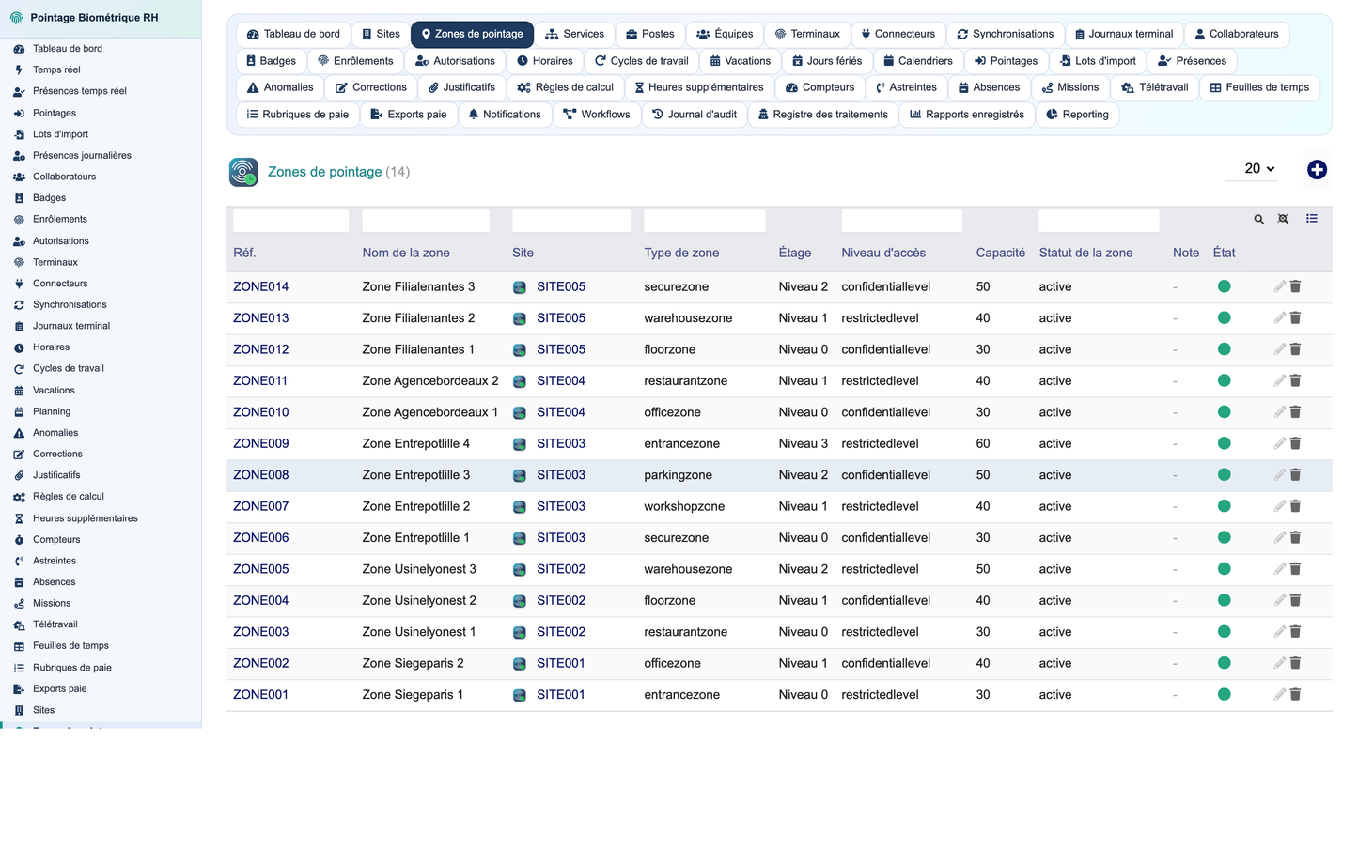
Task: Toggle the green state dot for ZONE011
Action: (1224, 380)
